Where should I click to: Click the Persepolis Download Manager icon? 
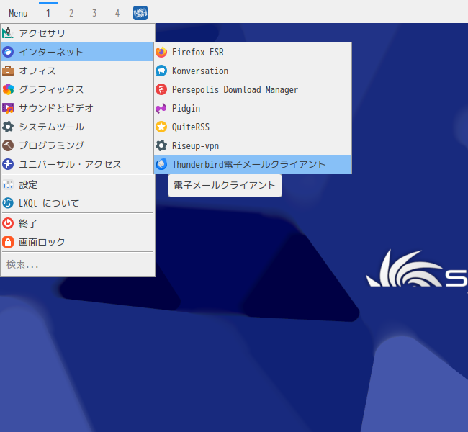click(x=161, y=89)
